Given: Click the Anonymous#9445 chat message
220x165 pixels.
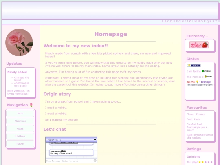Looking at the screenshot, I should (x=71, y=152).
